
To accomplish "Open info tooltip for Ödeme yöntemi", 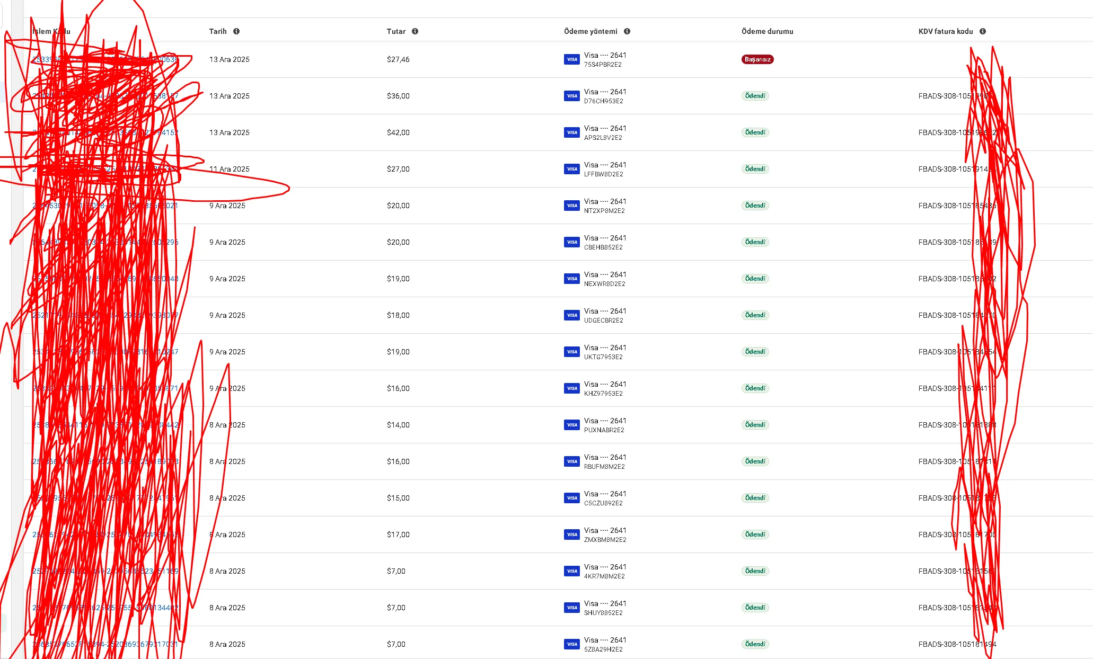I will pyautogui.click(x=627, y=31).
